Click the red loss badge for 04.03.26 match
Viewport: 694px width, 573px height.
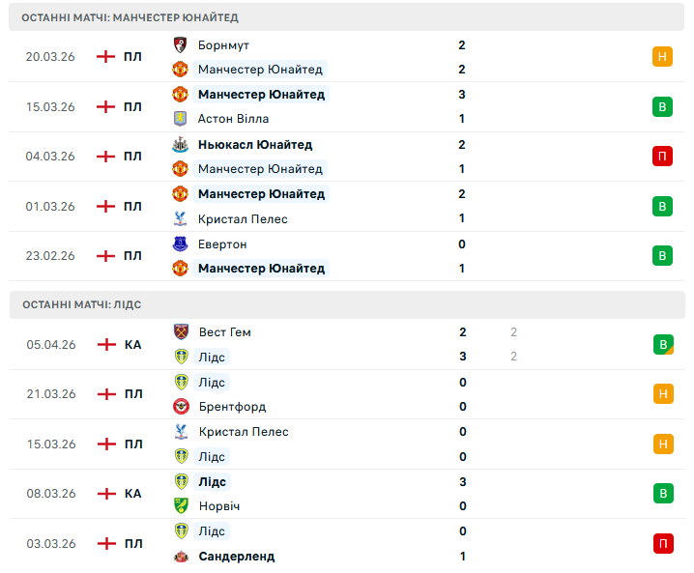tap(662, 157)
